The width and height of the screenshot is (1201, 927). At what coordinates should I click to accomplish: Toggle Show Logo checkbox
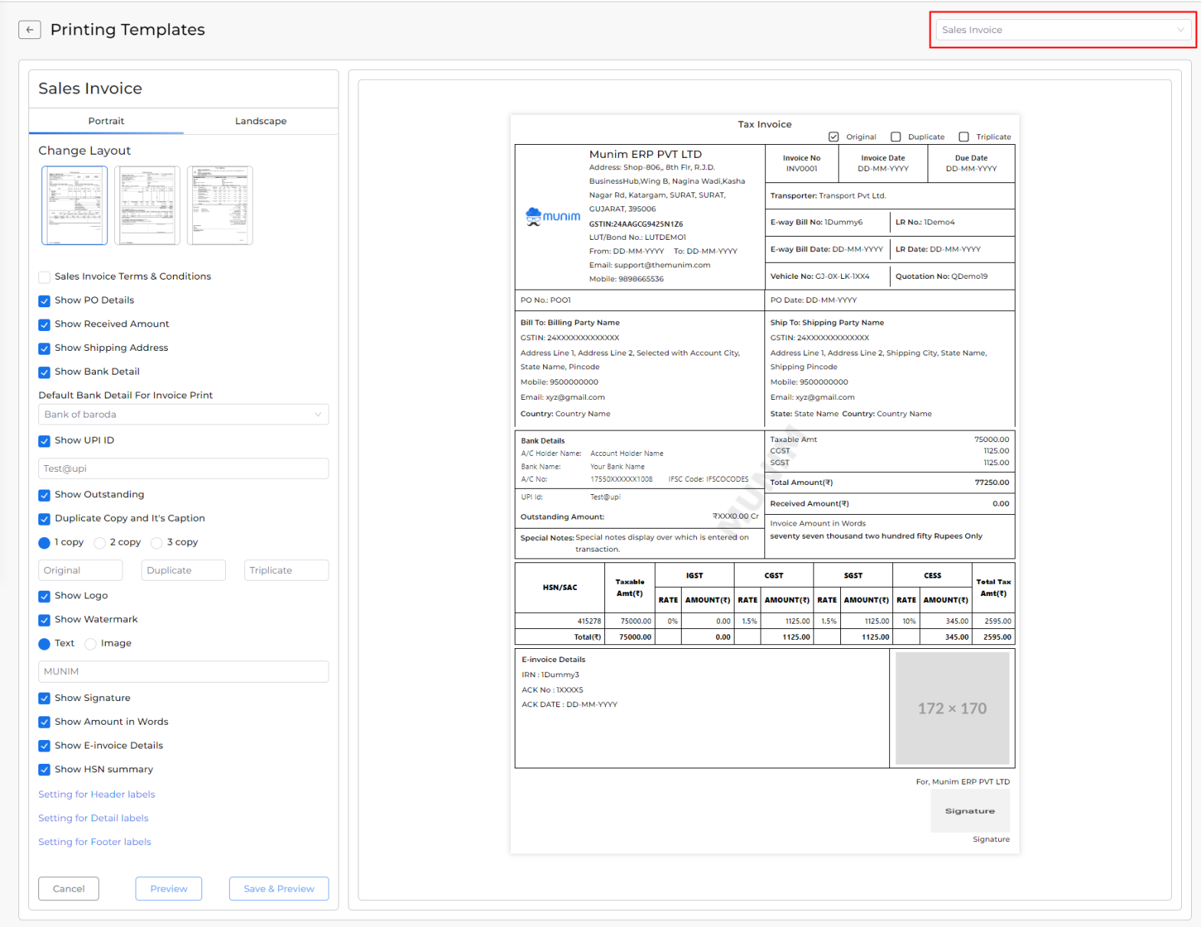tap(44, 596)
